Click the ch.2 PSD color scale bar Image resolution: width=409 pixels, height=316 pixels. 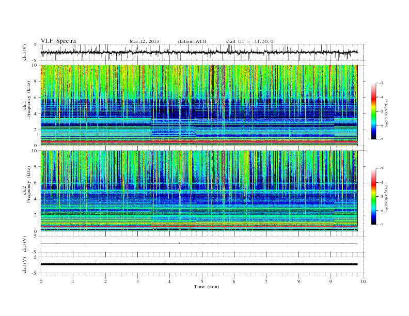(x=374, y=196)
